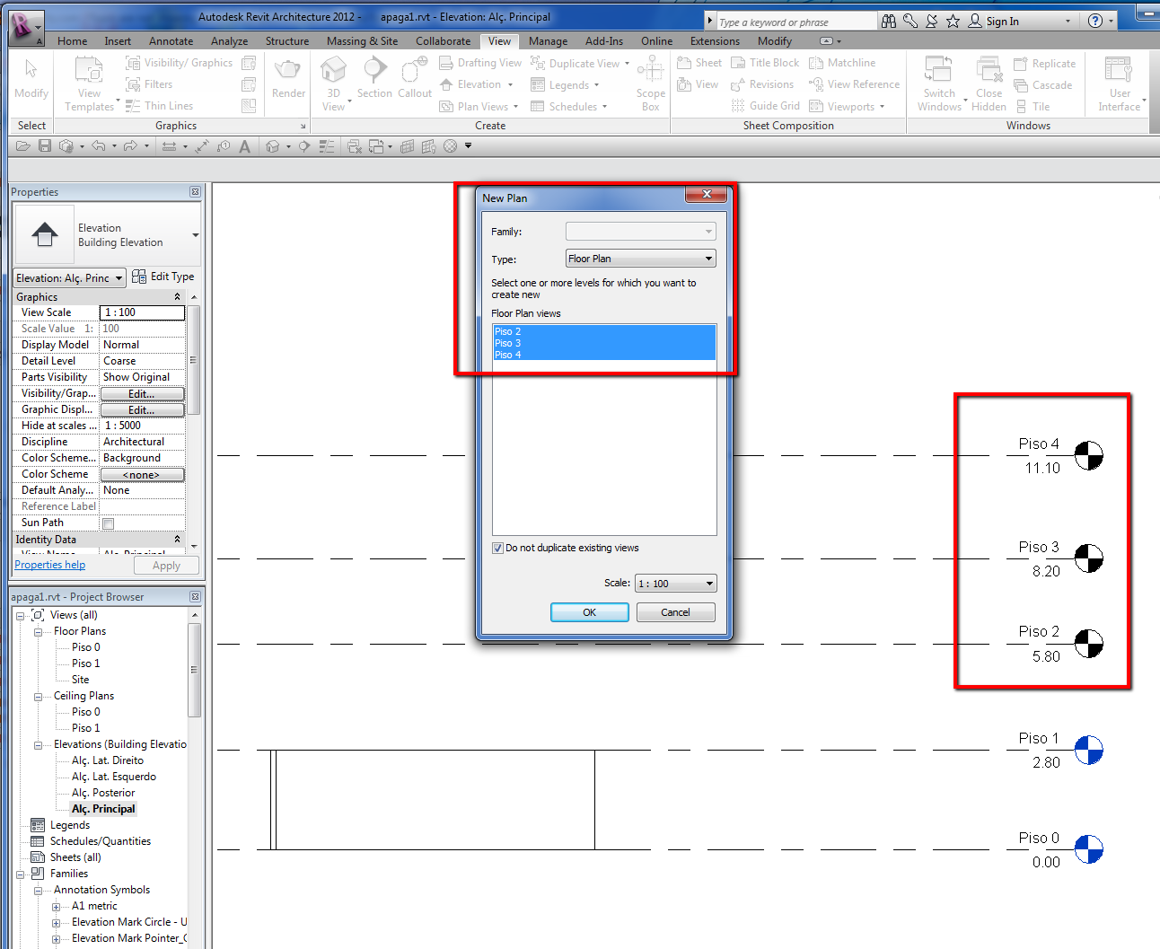
Task: Switch to the Annotate ribbon tab
Action: 171,41
